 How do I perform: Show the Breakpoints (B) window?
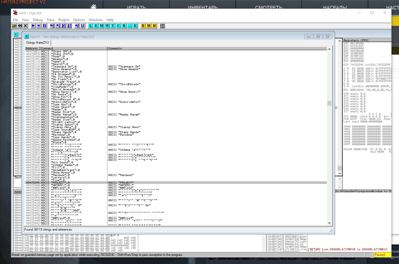143,26
